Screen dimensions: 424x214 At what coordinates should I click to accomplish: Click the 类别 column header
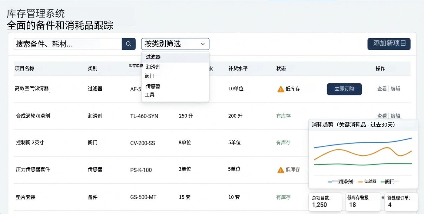pyautogui.click(x=93, y=68)
